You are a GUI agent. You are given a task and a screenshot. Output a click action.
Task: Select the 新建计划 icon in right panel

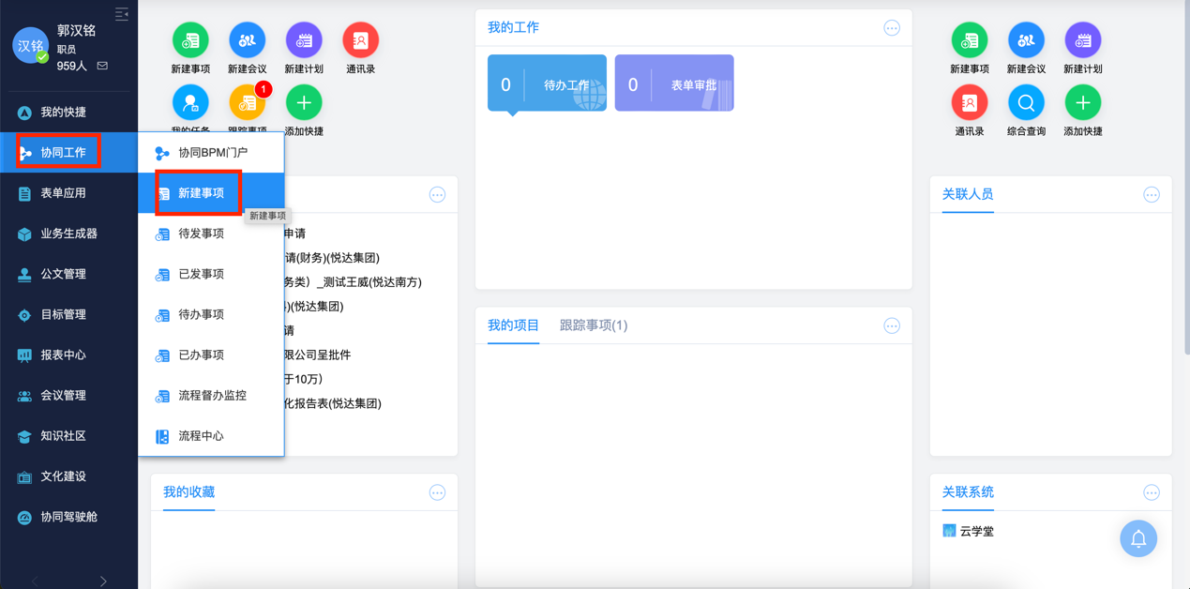click(1082, 40)
